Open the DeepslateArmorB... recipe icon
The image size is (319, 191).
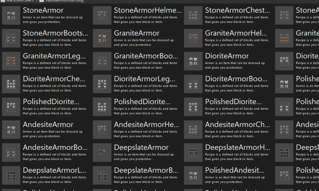102,176
